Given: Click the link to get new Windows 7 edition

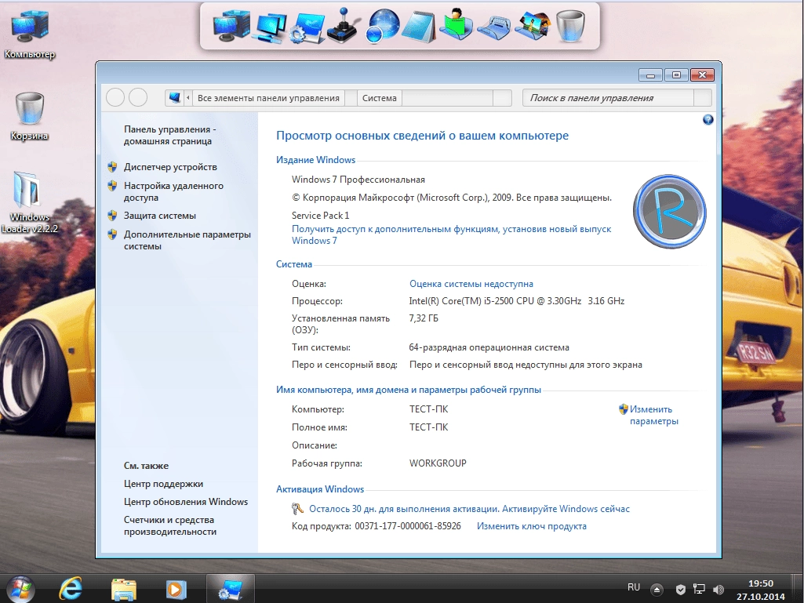Looking at the screenshot, I should (451, 234).
